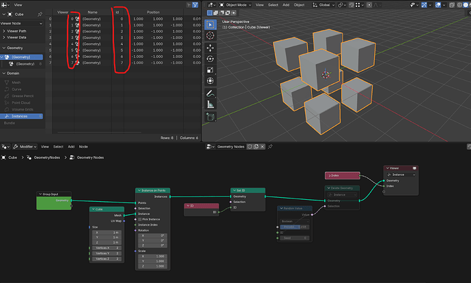471x283 pixels.
Task: Choose the Set selection mode icon
Action: 210,12
